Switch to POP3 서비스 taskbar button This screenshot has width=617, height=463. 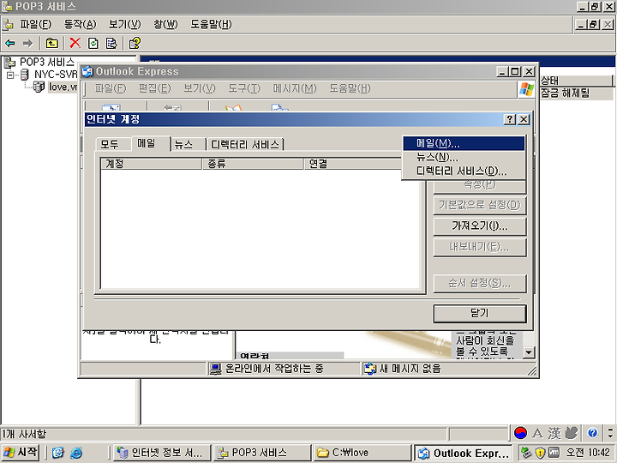(262, 453)
